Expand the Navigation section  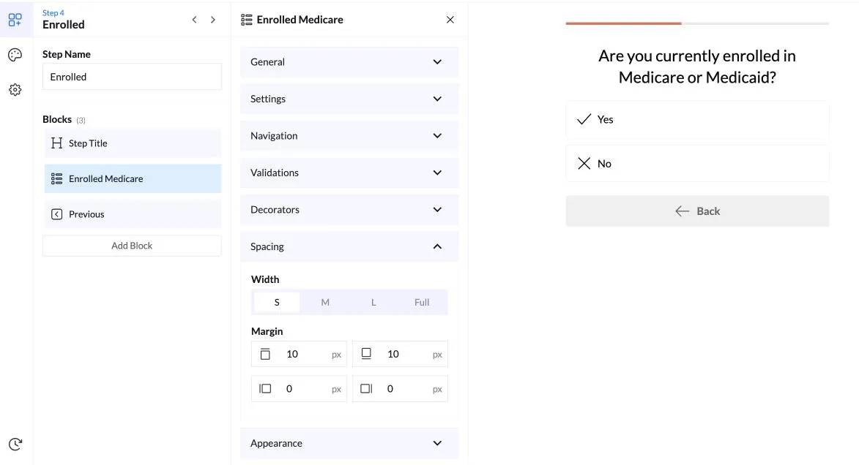[349, 136]
